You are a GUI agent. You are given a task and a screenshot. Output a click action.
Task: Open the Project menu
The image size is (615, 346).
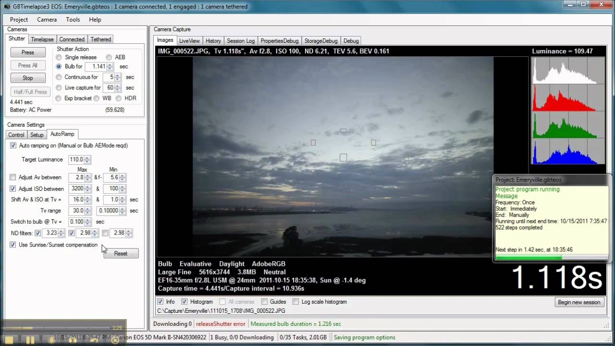coord(19,20)
